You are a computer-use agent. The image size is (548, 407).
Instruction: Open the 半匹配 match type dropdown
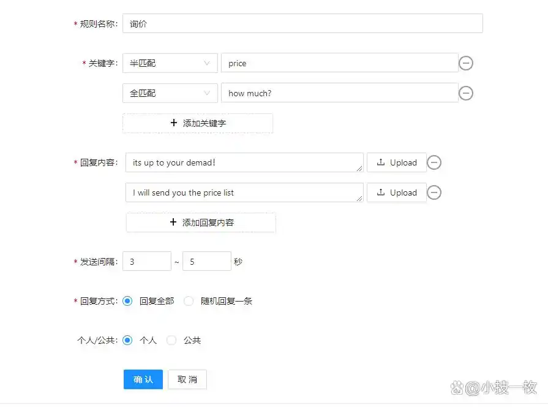click(x=170, y=63)
